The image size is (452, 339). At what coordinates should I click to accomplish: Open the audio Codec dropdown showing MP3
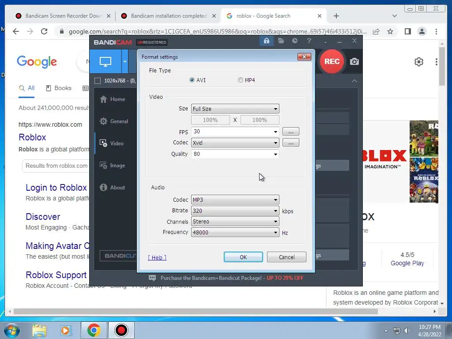(235, 200)
